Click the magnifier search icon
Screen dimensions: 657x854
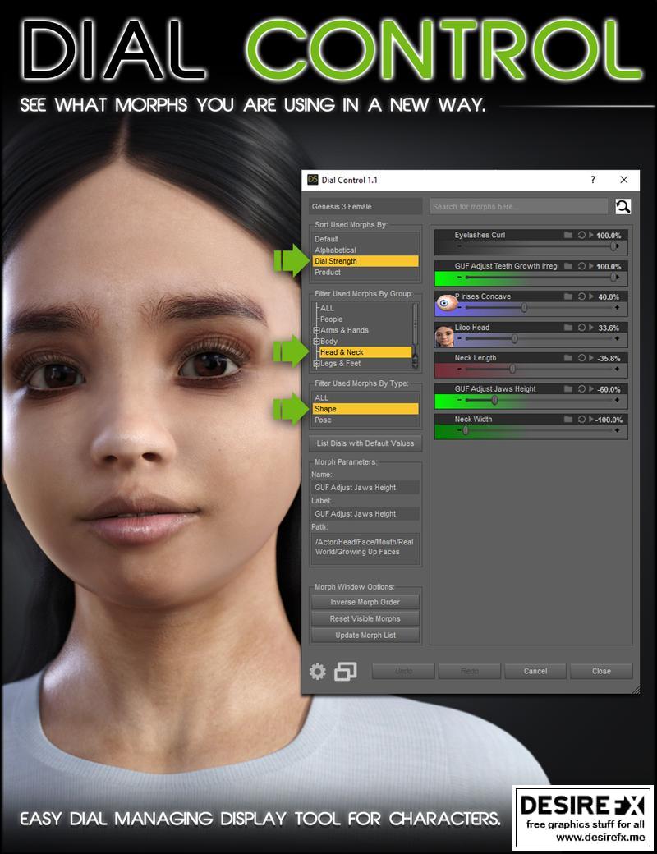(x=623, y=206)
